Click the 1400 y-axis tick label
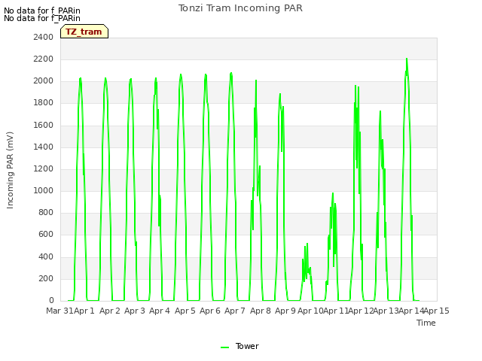 tap(44, 147)
